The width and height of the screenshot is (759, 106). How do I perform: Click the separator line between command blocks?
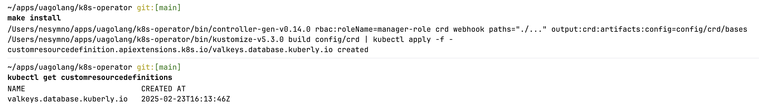click(x=379, y=58)
